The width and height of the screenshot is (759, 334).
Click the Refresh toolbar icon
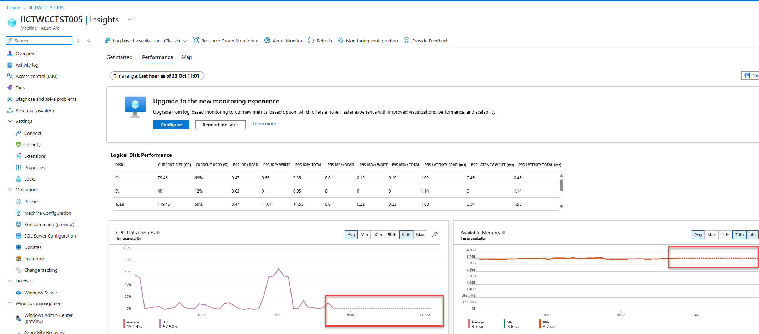click(x=311, y=41)
